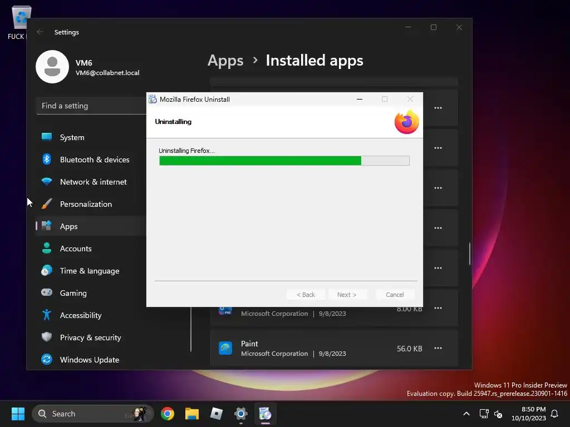
Task: Open File Explorer from taskbar
Action: click(x=192, y=414)
